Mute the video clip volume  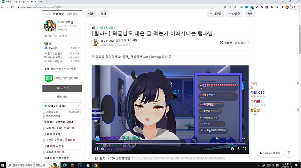[102, 148]
